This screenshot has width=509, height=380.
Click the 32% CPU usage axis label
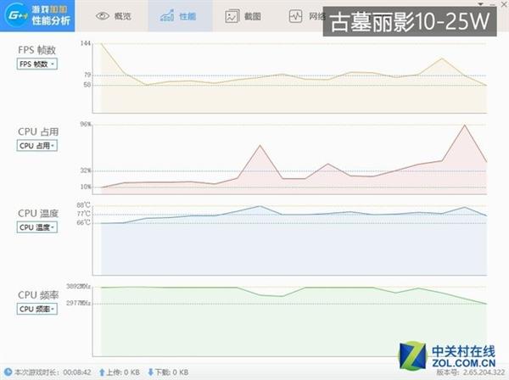point(86,170)
